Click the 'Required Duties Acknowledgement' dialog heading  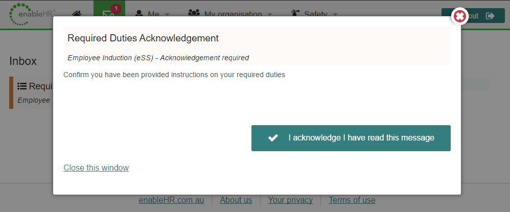(x=143, y=38)
